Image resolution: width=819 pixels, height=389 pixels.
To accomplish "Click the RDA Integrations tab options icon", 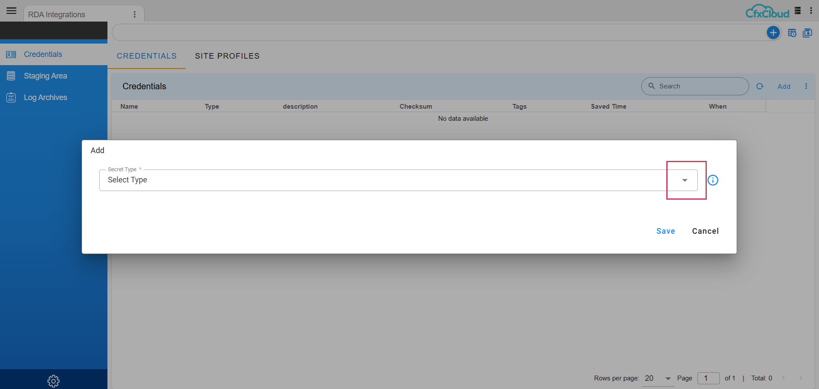I will [x=135, y=15].
